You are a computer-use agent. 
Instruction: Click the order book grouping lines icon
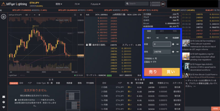[x=90, y=45]
